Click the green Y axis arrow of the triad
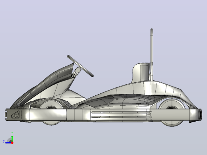The height and width of the screenshot is (155, 207). tap(12, 139)
